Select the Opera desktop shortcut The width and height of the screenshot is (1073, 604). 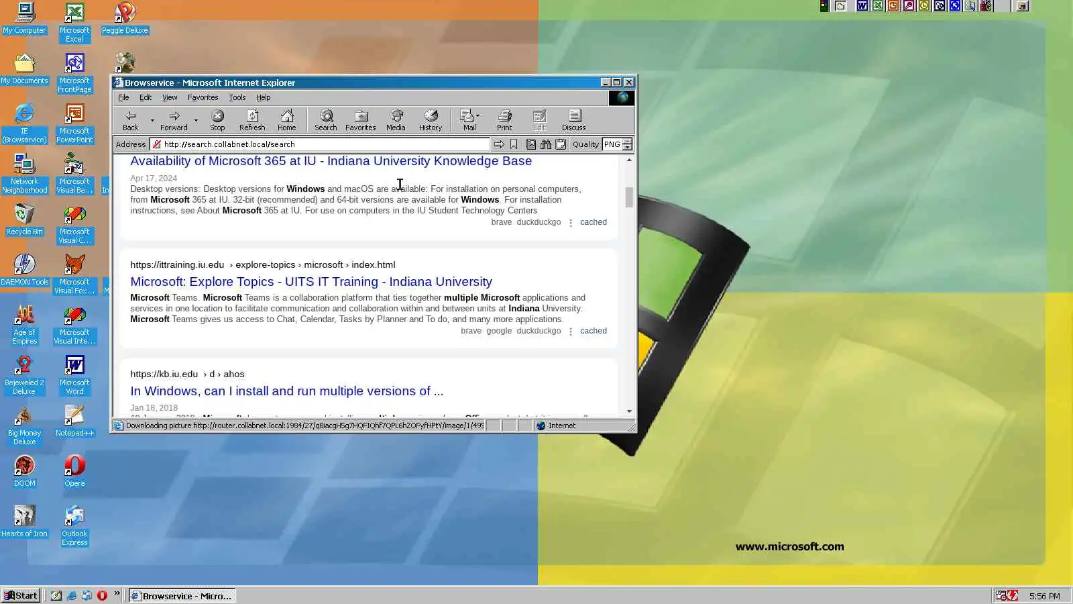(74, 471)
